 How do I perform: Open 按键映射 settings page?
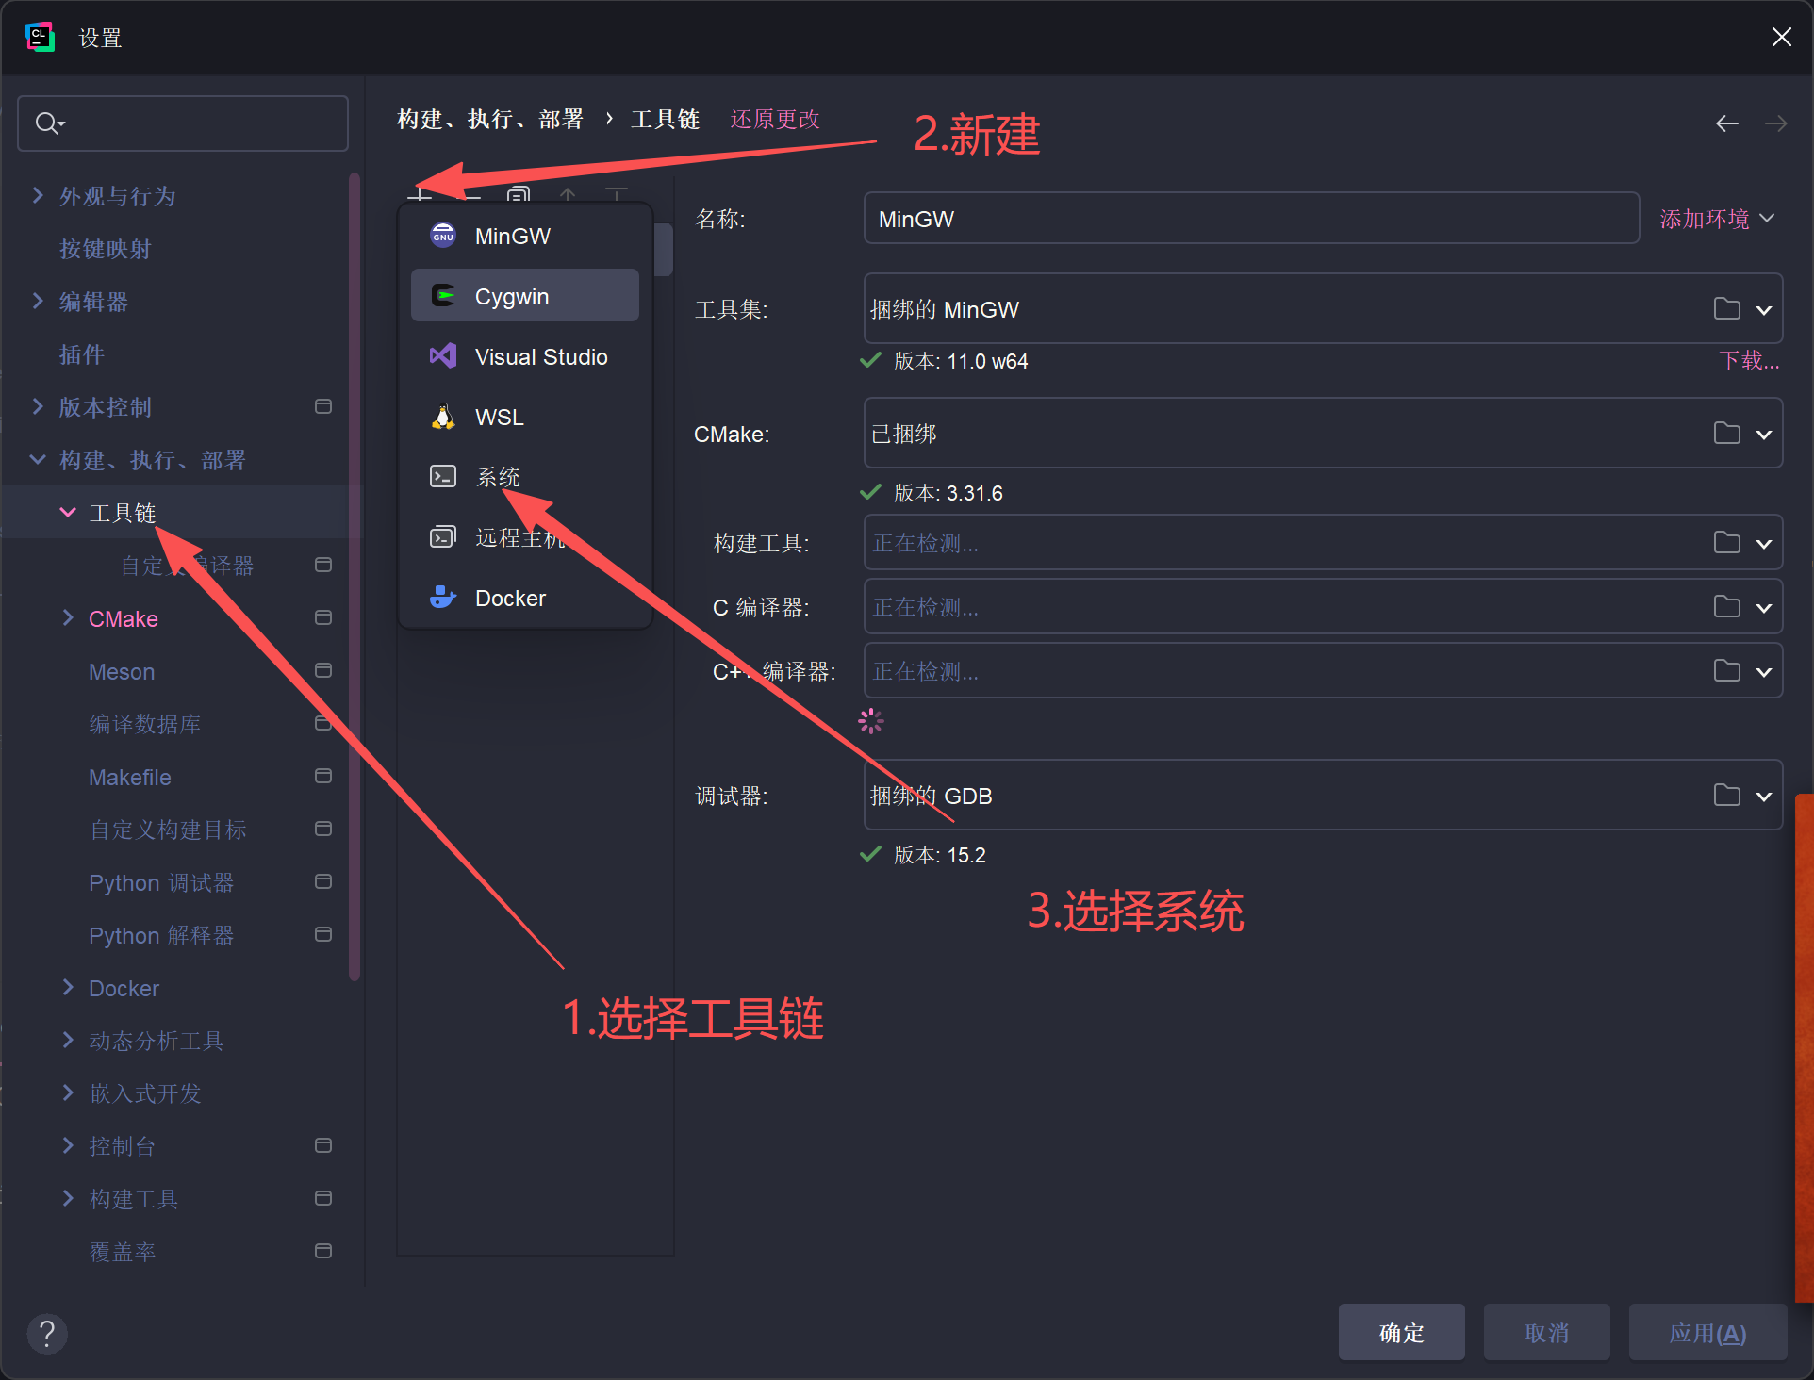[105, 249]
